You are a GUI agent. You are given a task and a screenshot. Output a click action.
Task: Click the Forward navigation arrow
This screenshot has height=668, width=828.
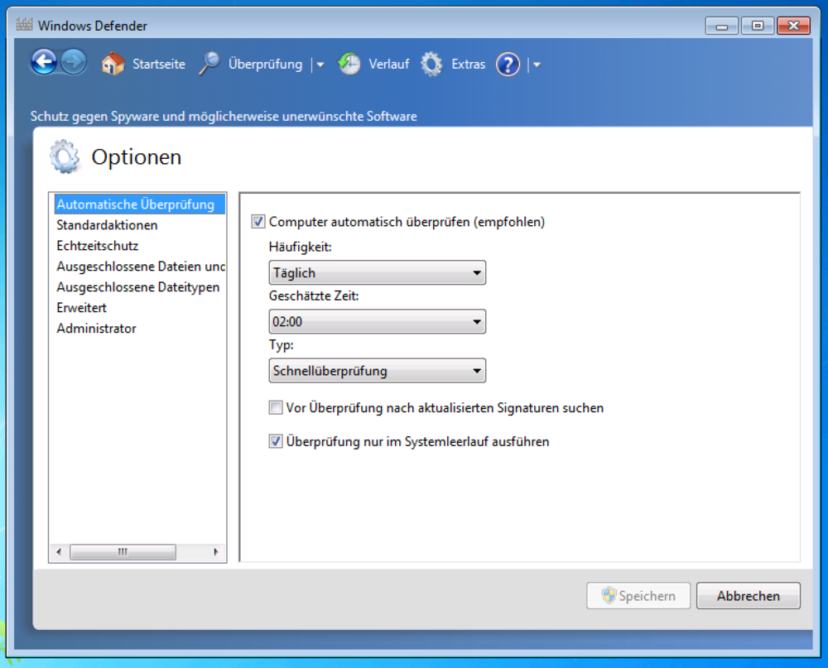[73, 62]
